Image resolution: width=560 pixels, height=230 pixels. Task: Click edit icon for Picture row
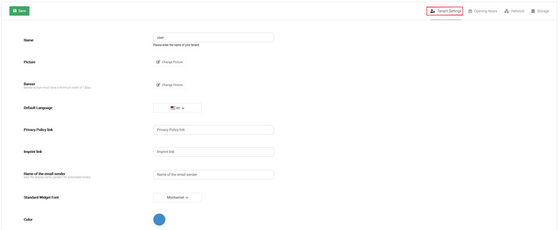pyautogui.click(x=158, y=62)
